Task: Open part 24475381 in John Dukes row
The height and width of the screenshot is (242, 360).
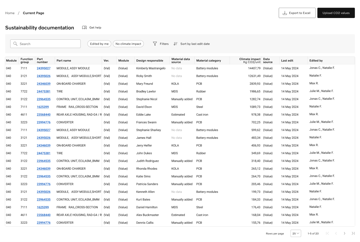Action: pyautogui.click(x=43, y=153)
